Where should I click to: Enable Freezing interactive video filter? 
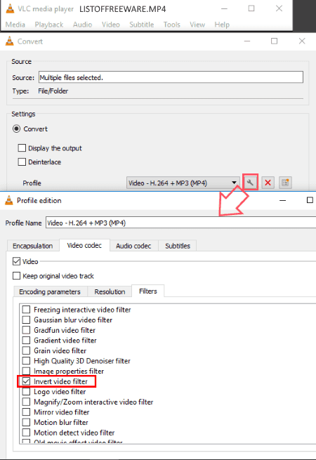tap(27, 309)
